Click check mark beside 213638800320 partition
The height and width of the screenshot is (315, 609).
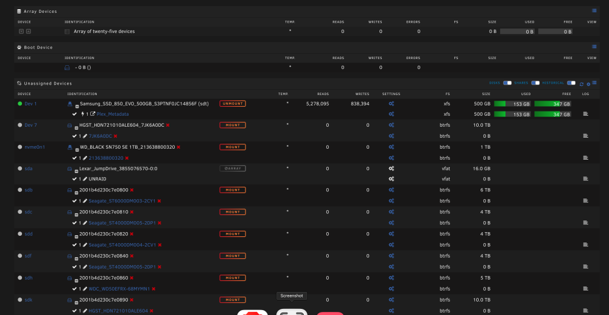[x=74, y=158]
